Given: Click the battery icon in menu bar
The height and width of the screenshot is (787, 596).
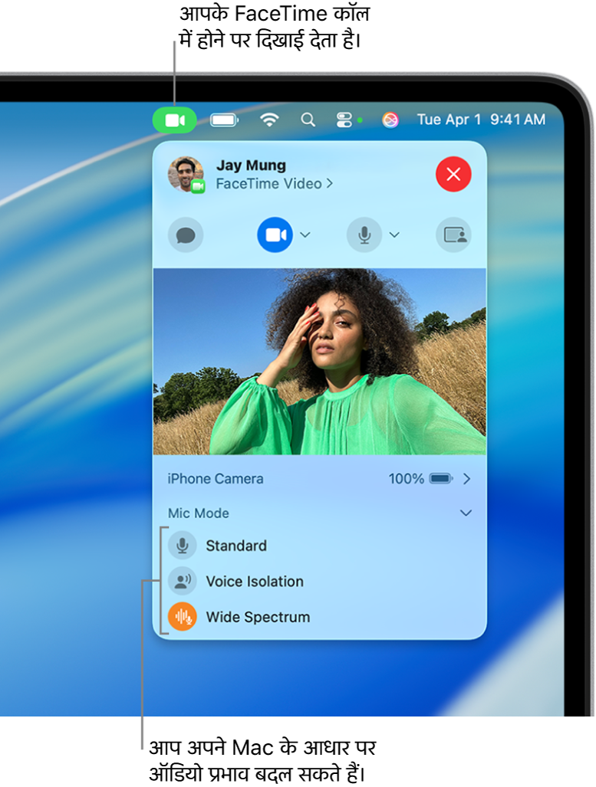Looking at the screenshot, I should pos(224,120).
